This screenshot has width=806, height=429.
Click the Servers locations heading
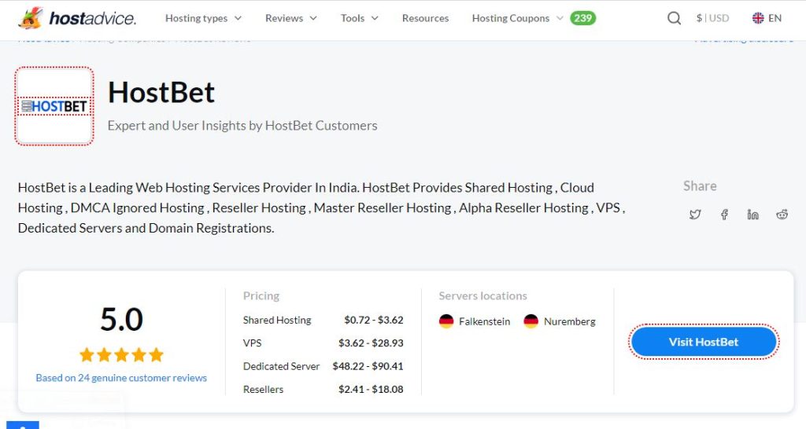coord(482,296)
